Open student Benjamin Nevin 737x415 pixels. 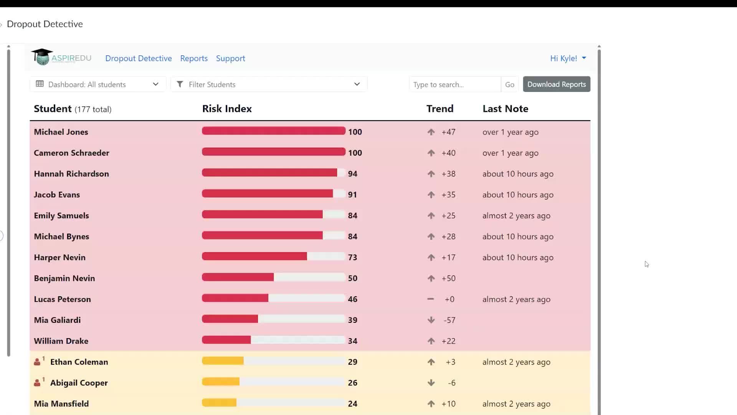pos(64,278)
